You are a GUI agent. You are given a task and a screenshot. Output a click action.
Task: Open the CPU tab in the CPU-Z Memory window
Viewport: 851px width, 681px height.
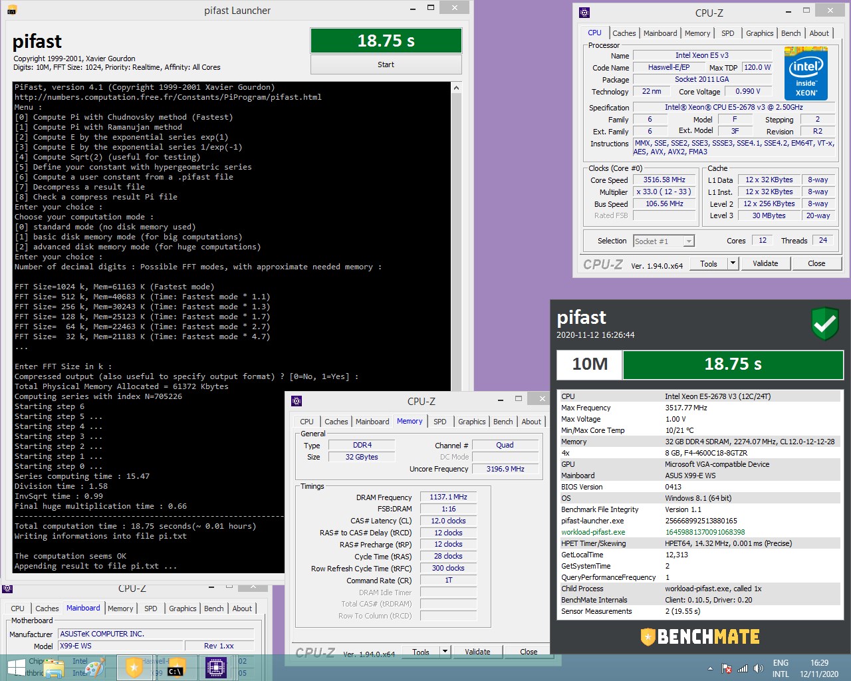coord(306,422)
